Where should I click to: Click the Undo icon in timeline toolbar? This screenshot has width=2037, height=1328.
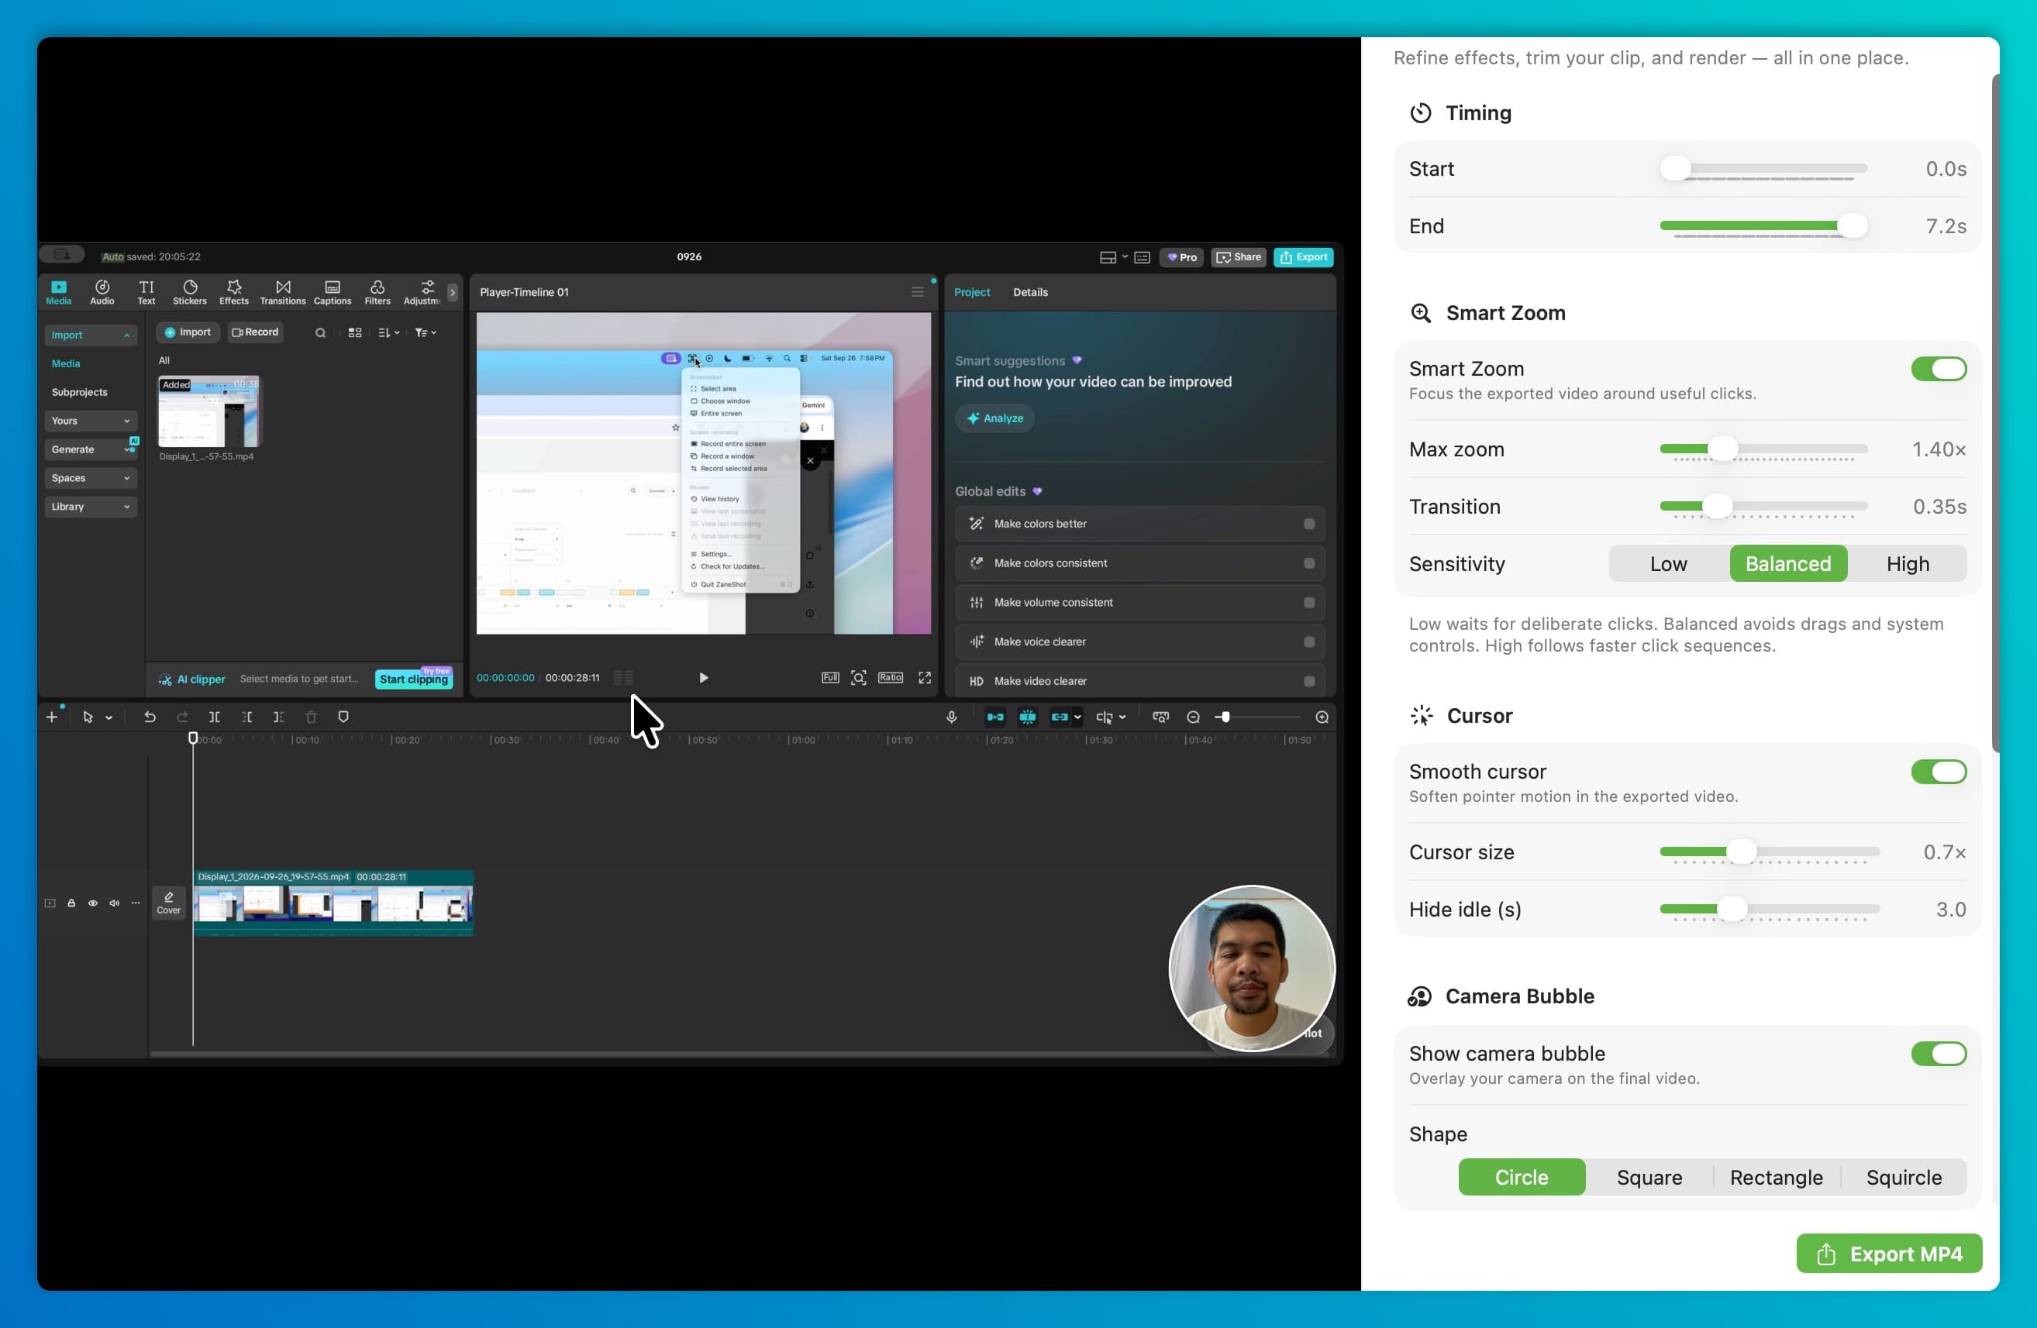coord(150,717)
